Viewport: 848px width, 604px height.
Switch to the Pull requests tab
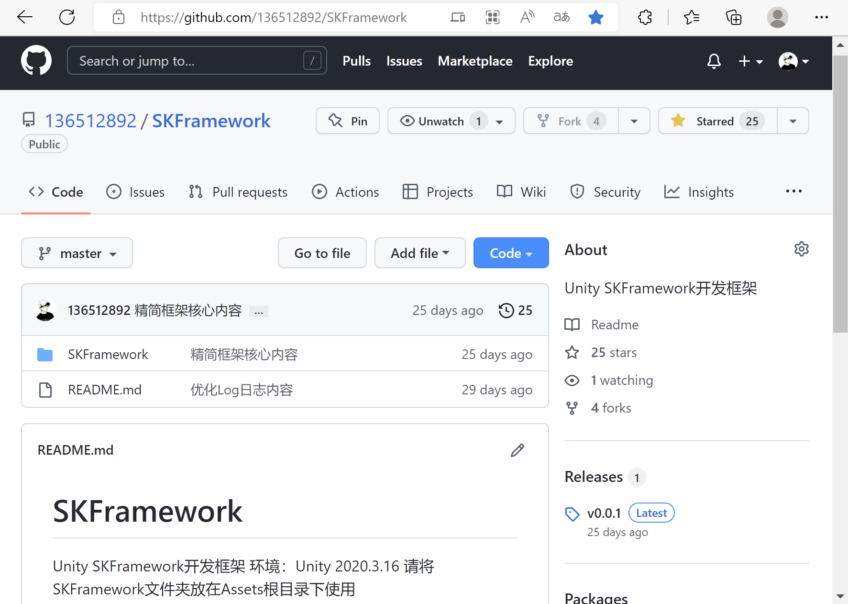238,192
